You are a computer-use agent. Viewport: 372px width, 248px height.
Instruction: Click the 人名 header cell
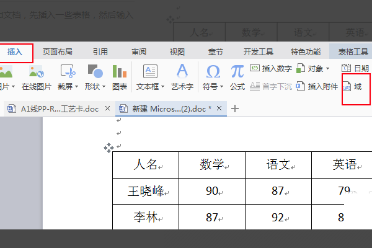[146, 165]
